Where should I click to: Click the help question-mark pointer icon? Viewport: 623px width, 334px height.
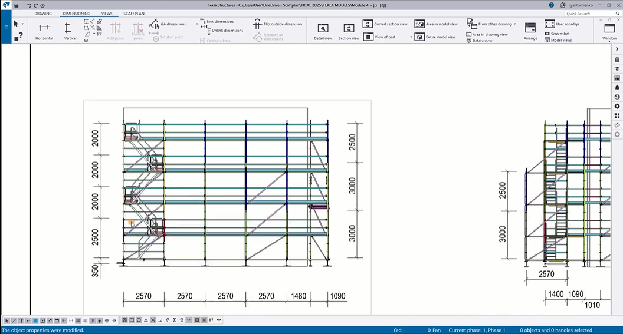tap(18, 37)
